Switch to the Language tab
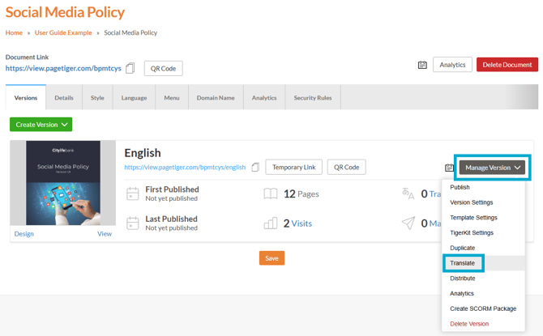 pos(134,98)
